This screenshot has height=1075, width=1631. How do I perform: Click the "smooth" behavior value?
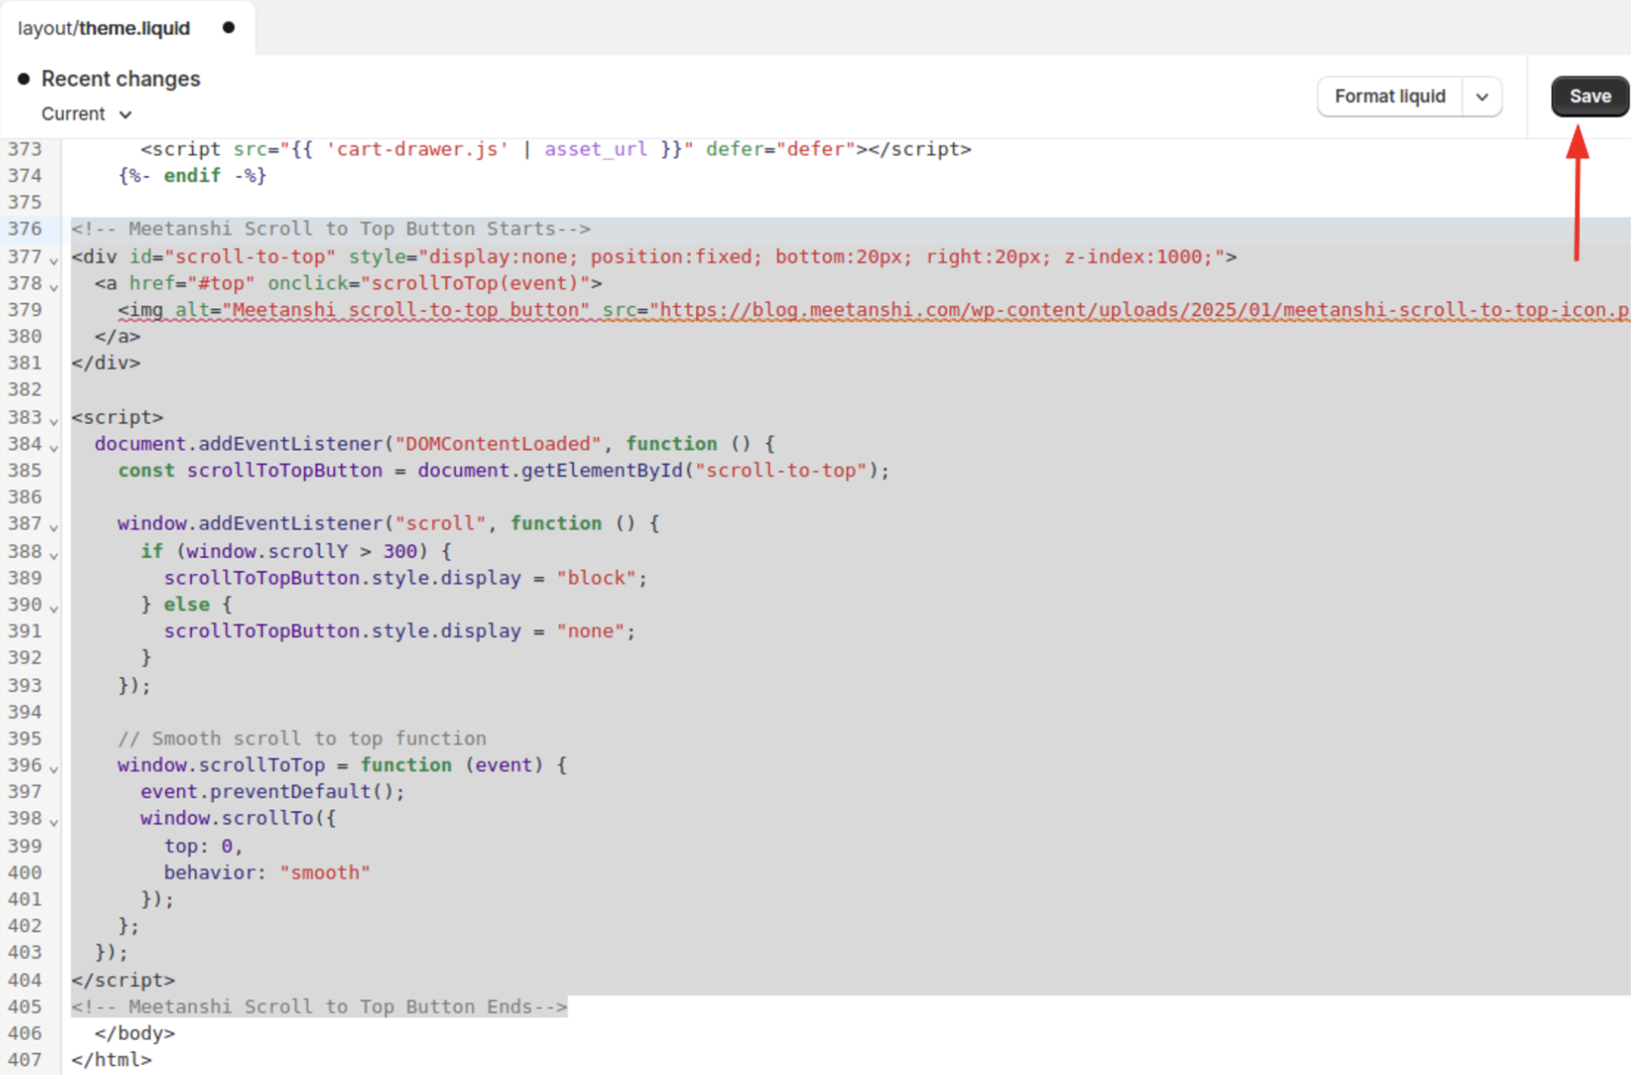coord(325,873)
